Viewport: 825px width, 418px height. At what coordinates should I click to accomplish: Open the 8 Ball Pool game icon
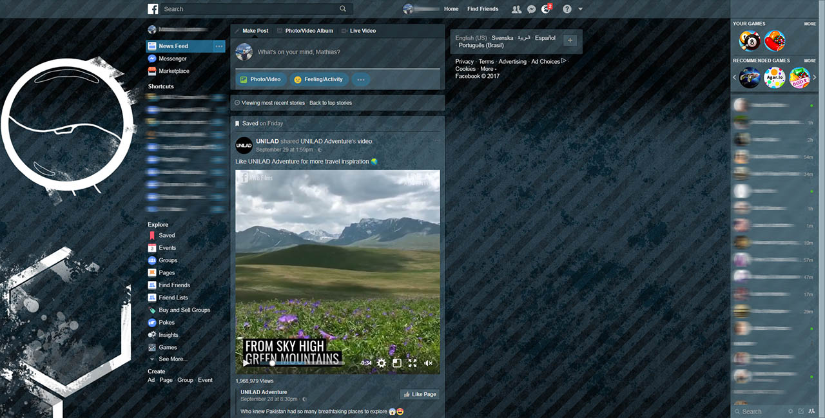click(749, 41)
